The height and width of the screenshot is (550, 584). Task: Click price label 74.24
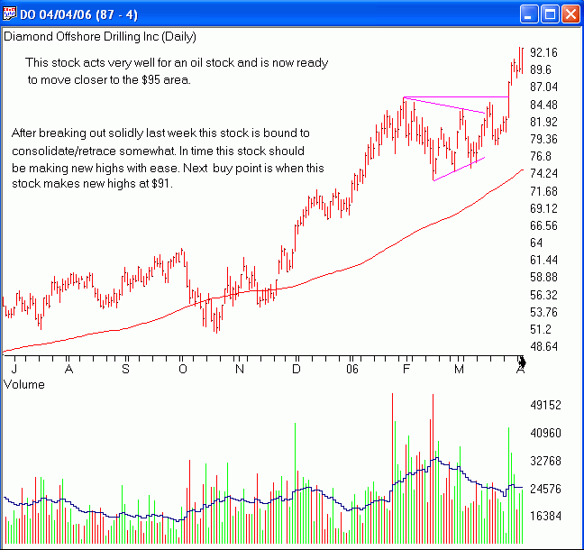(543, 173)
